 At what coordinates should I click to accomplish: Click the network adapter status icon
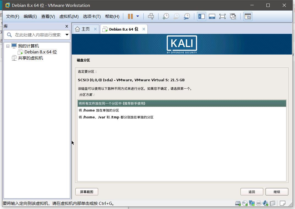(252, 203)
